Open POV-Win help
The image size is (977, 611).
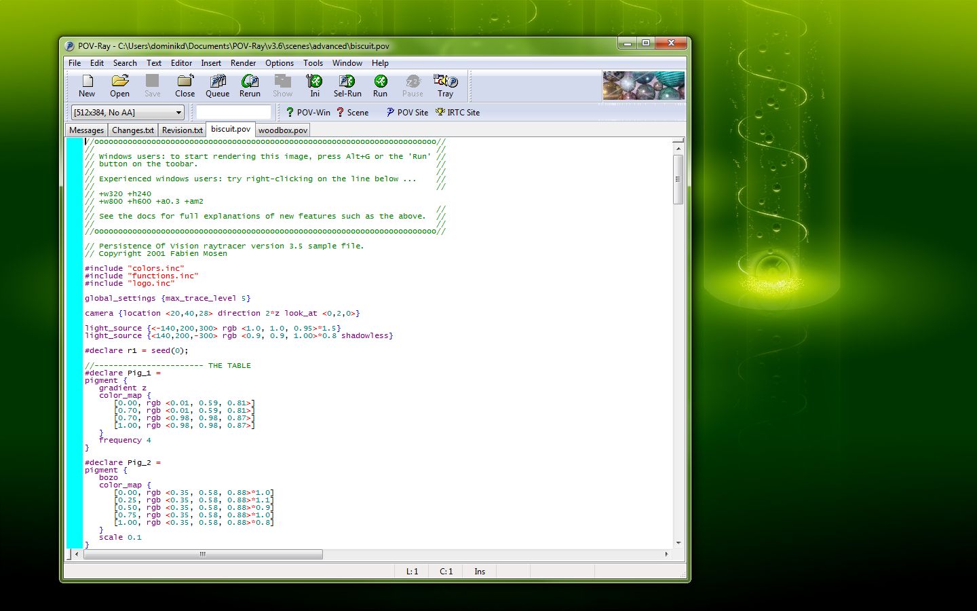click(x=308, y=112)
